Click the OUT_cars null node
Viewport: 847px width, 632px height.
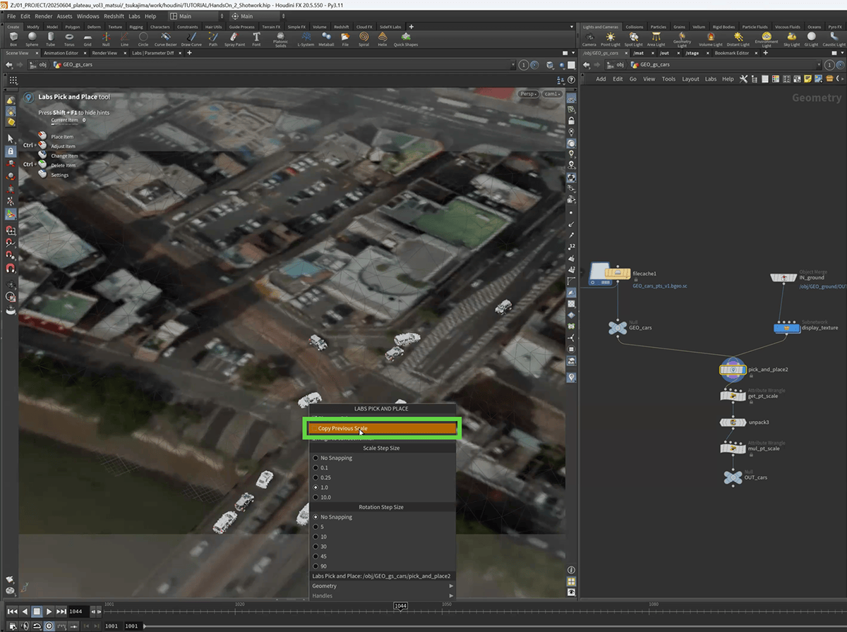click(732, 478)
